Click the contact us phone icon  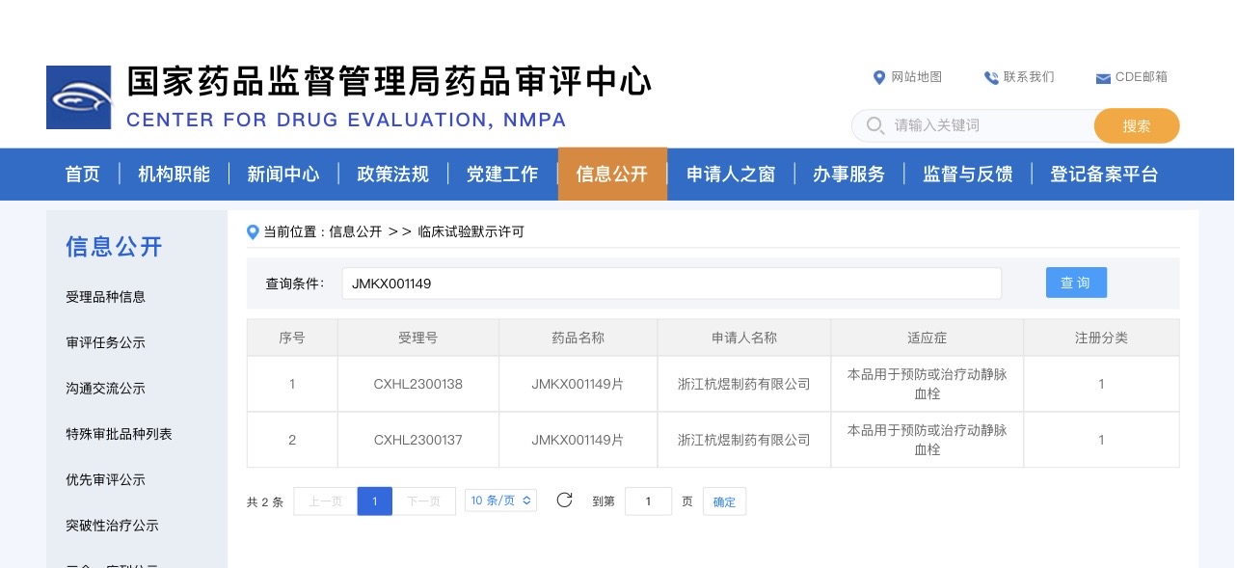tap(990, 77)
